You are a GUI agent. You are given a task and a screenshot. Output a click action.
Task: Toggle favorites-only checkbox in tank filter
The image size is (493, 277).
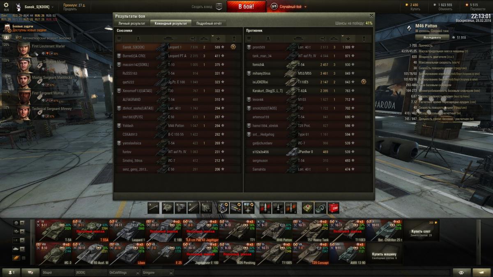click(x=23, y=258)
